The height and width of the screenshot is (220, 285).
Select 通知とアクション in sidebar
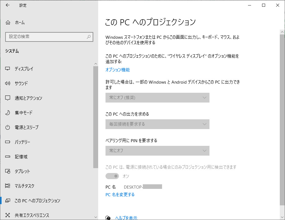(x=28, y=98)
